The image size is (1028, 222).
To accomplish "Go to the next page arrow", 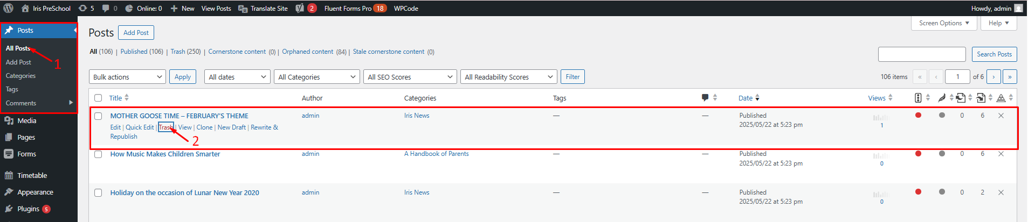I will pyautogui.click(x=993, y=77).
